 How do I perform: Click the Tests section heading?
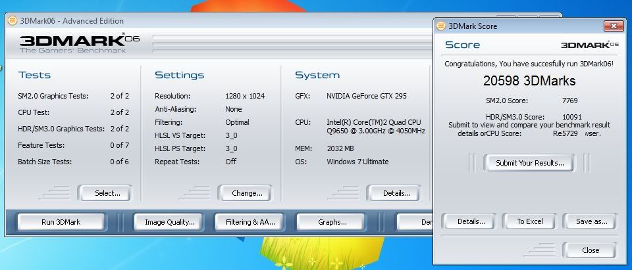point(34,76)
